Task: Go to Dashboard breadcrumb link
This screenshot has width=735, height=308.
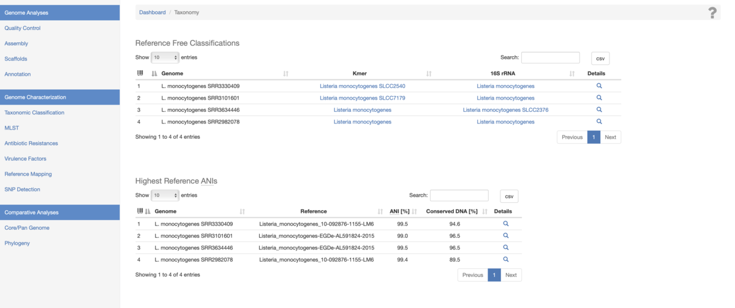Action: click(153, 12)
